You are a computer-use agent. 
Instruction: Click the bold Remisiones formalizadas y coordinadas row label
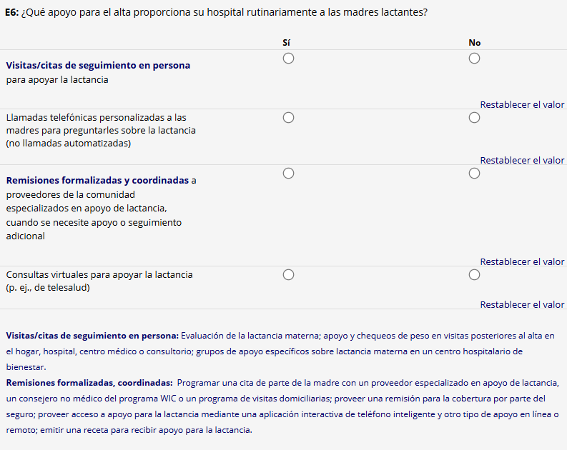[98, 181]
